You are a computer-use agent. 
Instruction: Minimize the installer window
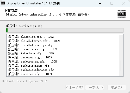(100, 3)
